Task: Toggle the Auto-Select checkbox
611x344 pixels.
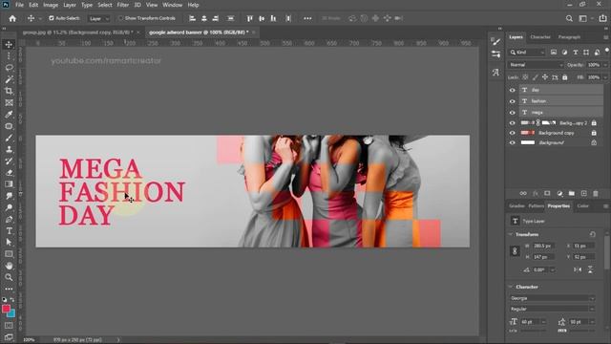Action: (x=51, y=18)
